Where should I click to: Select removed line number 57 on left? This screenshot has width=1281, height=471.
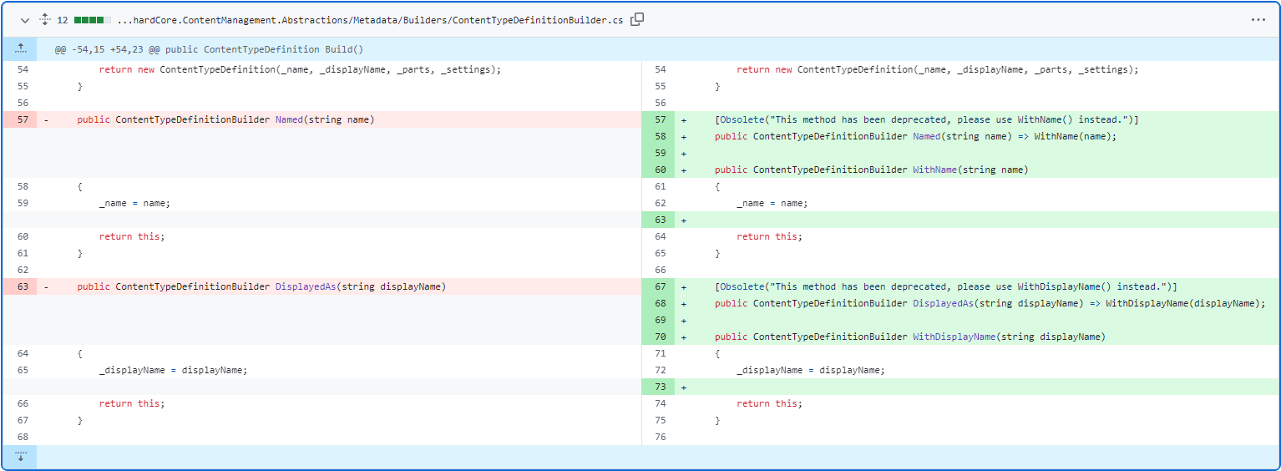point(20,119)
